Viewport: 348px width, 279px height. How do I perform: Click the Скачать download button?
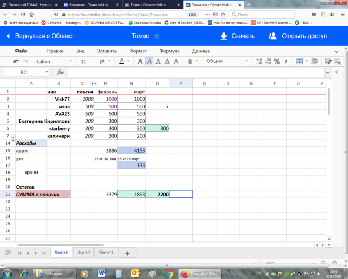237,36
